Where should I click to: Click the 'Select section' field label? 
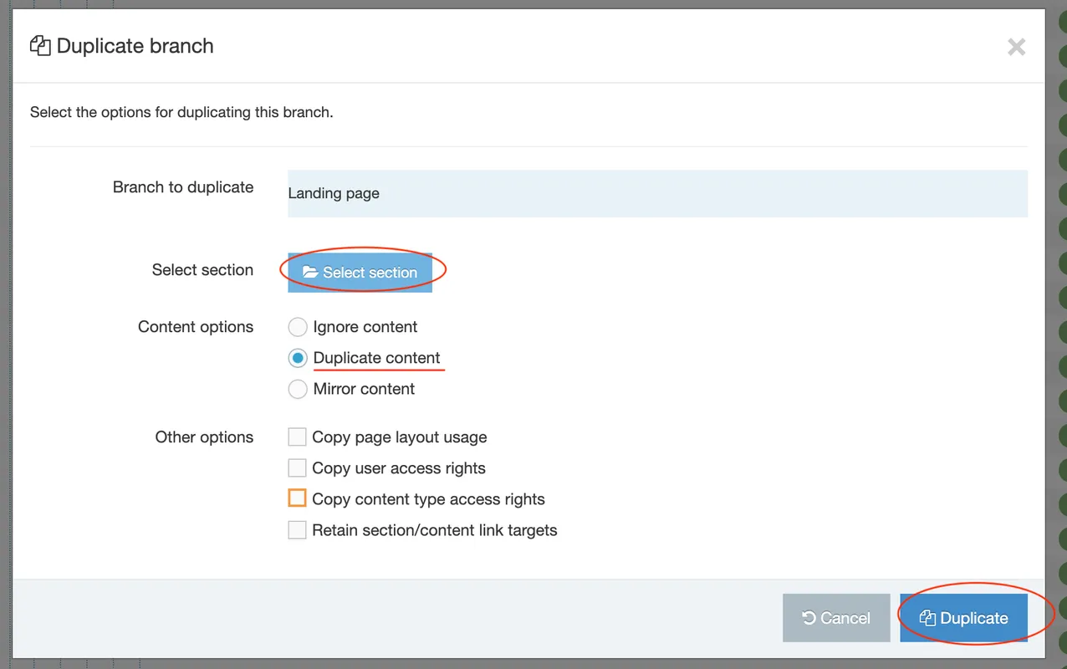202,270
